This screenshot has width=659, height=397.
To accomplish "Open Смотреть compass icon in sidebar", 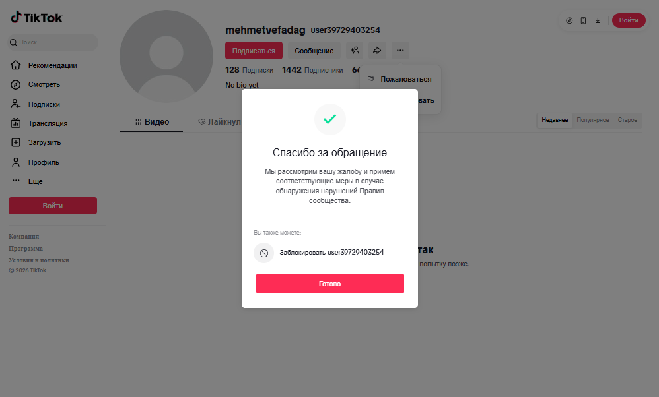I will point(16,85).
